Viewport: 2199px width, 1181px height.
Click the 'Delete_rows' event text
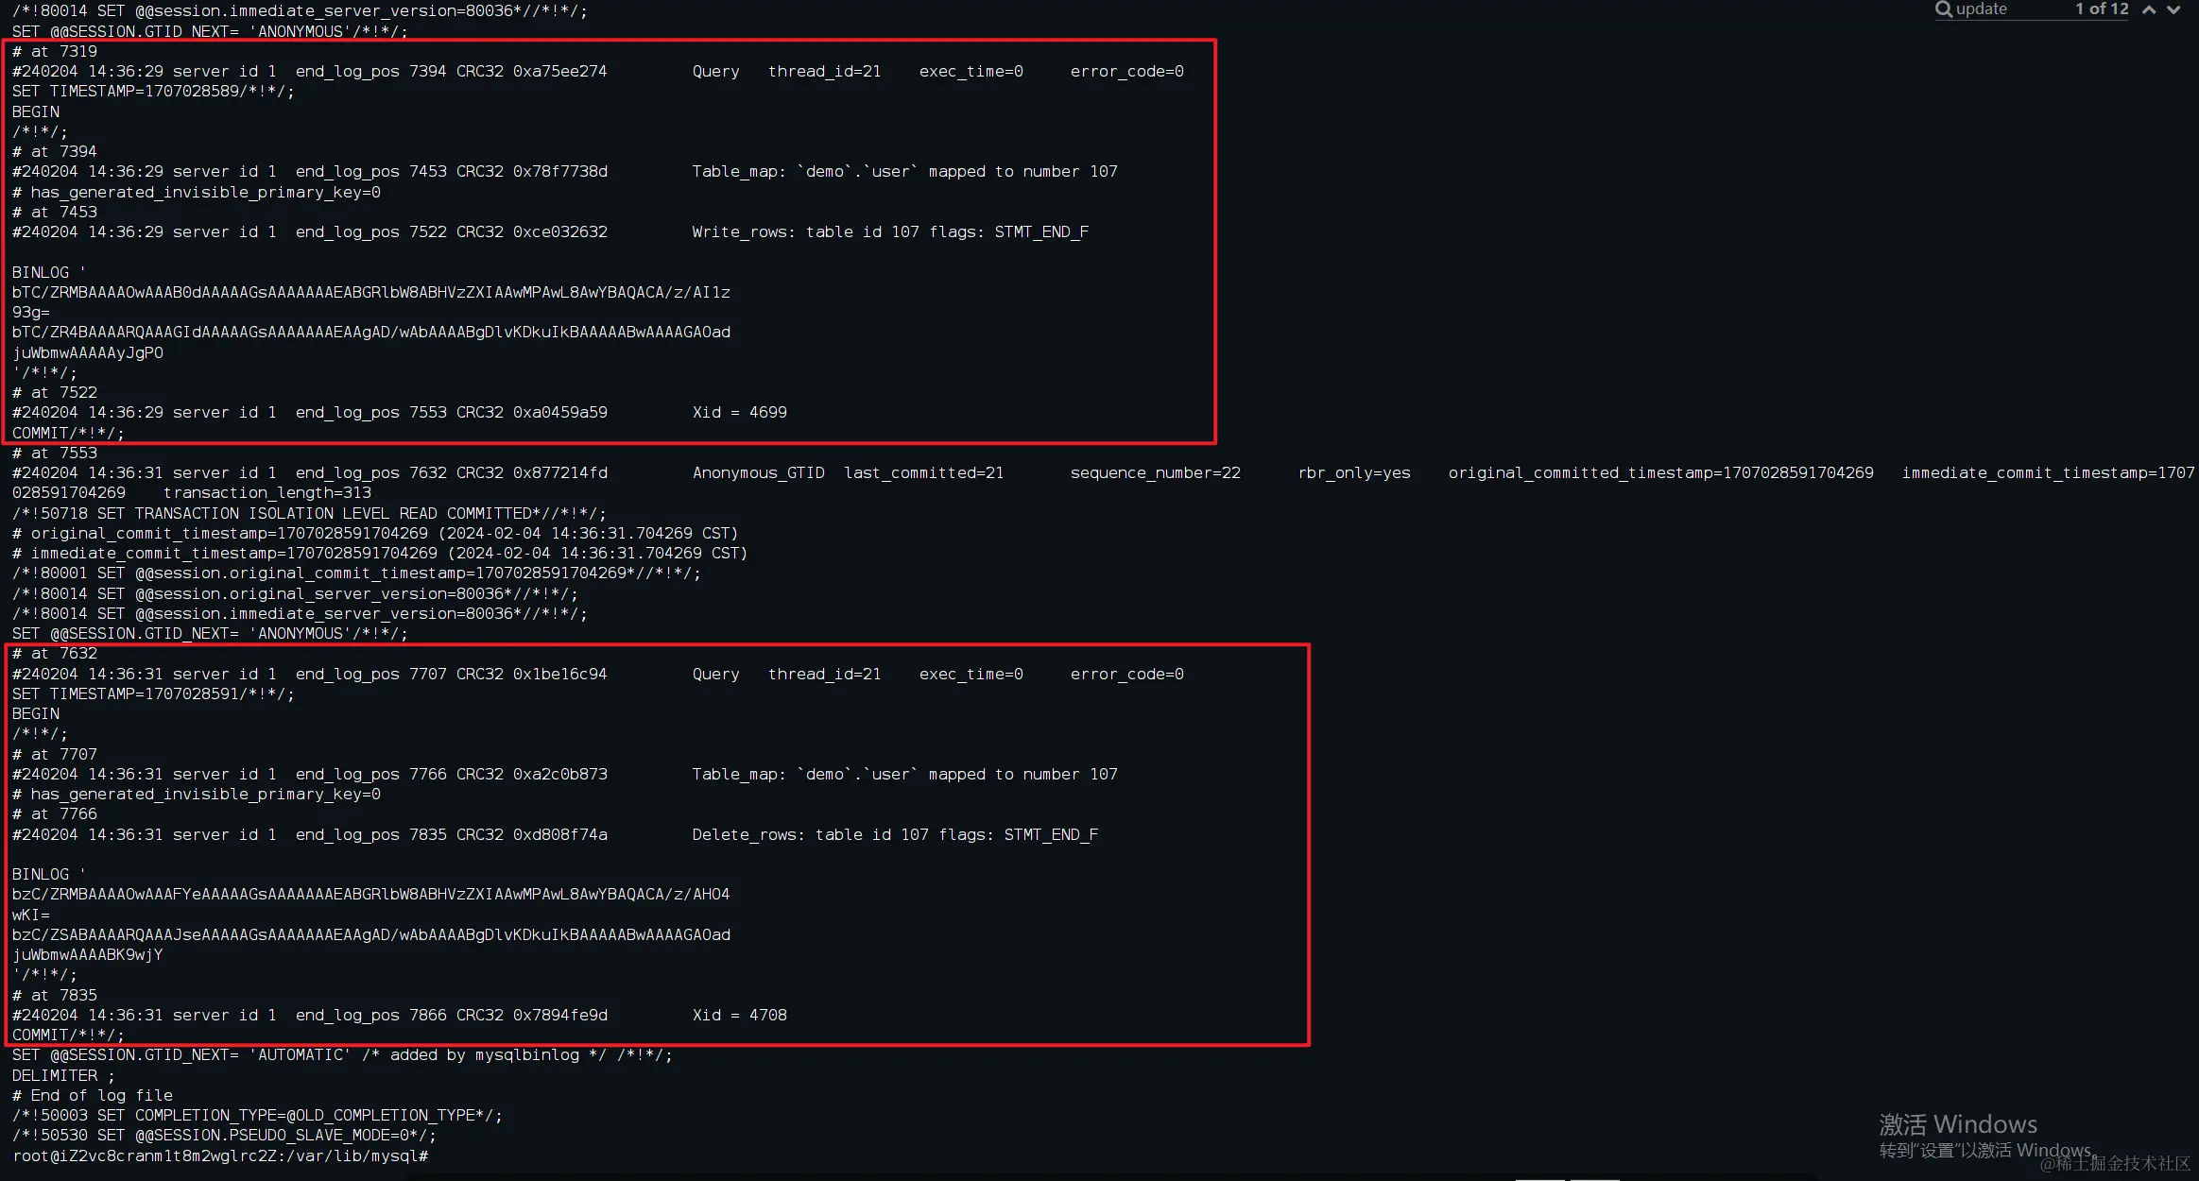[x=742, y=834]
